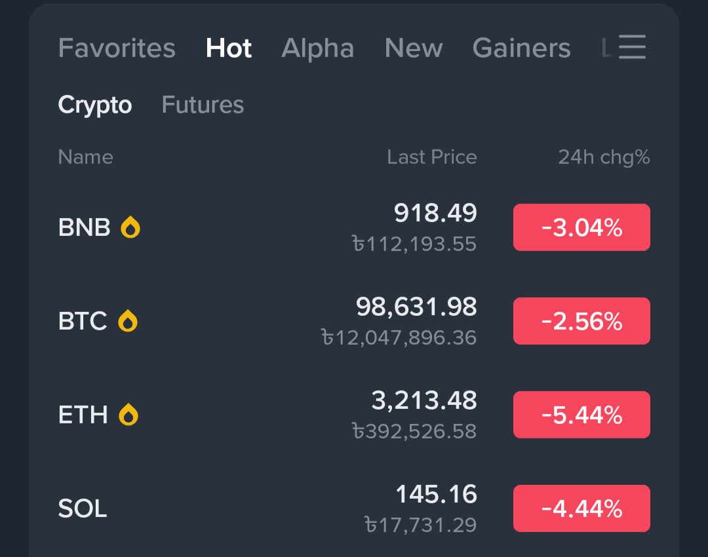The width and height of the screenshot is (708, 557).
Task: Toggle ETH -5.44% change badge
Action: point(581,415)
